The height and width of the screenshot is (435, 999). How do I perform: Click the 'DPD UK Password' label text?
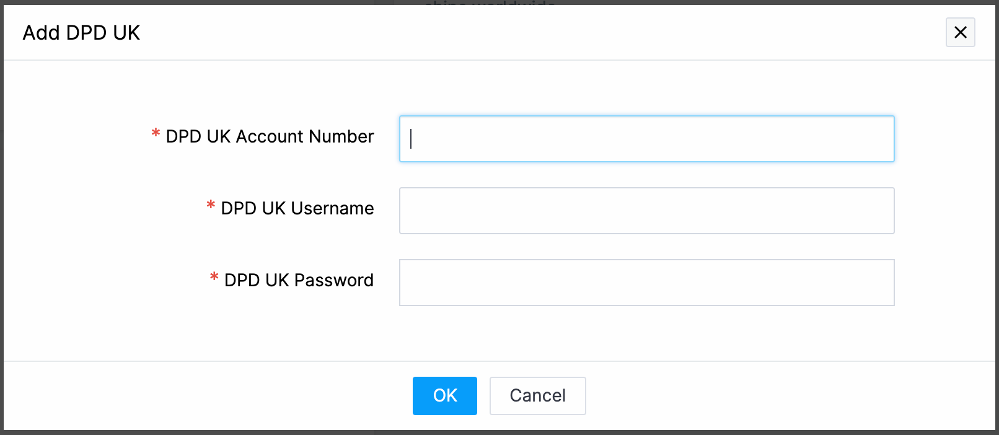(x=299, y=280)
